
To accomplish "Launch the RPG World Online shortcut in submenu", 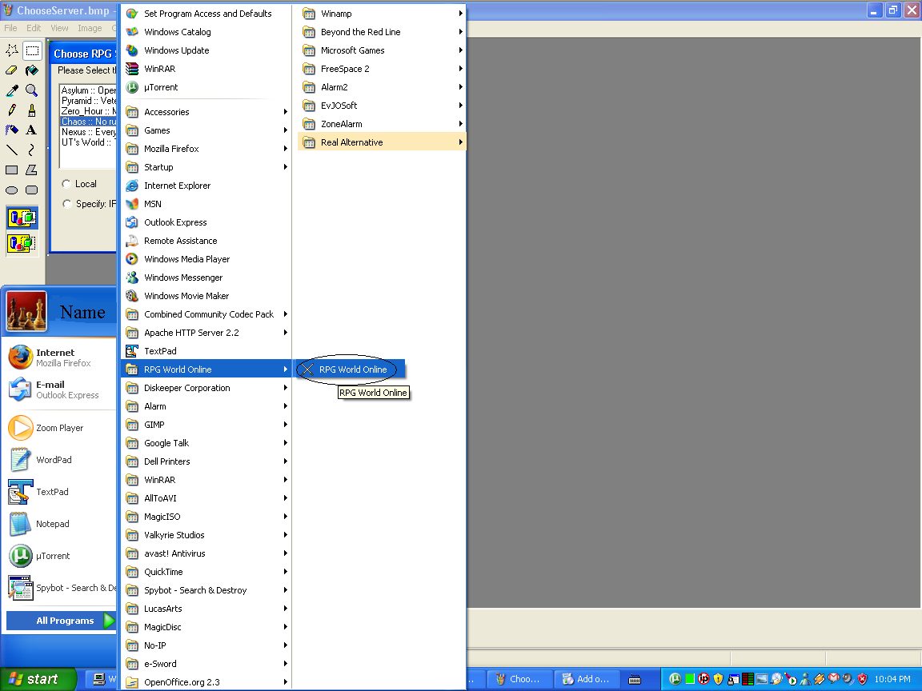I will pyautogui.click(x=351, y=369).
